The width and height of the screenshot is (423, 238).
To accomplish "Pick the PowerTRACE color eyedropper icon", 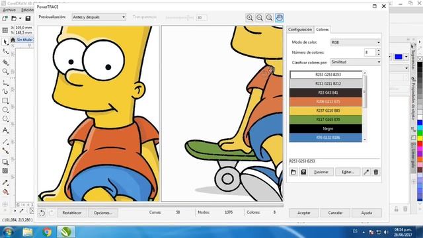I will tap(366, 172).
